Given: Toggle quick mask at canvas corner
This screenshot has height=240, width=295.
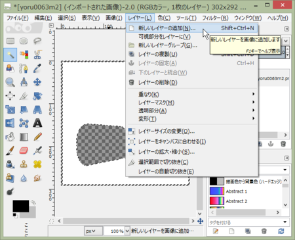Looking at the screenshot, I should 51,221.
